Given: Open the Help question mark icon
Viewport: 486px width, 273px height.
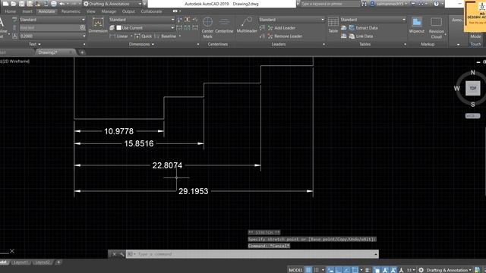Looking at the screenshot, I should click(x=437, y=4).
